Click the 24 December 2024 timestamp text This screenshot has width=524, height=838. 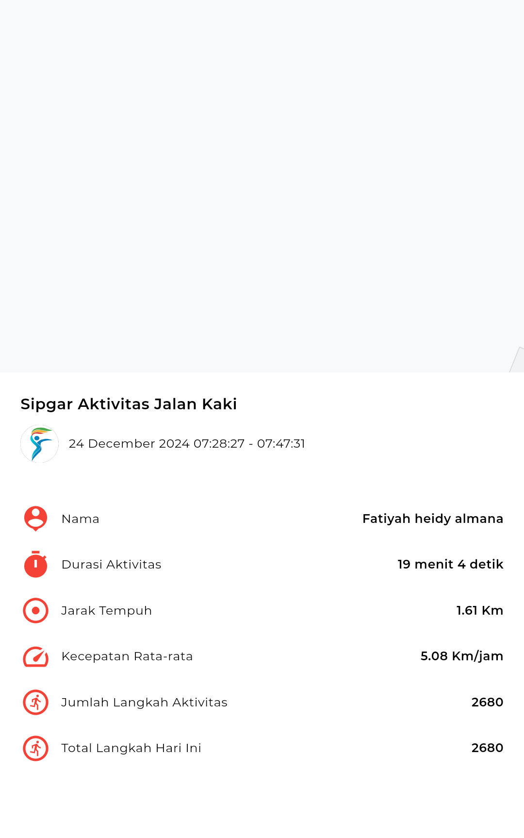(187, 444)
